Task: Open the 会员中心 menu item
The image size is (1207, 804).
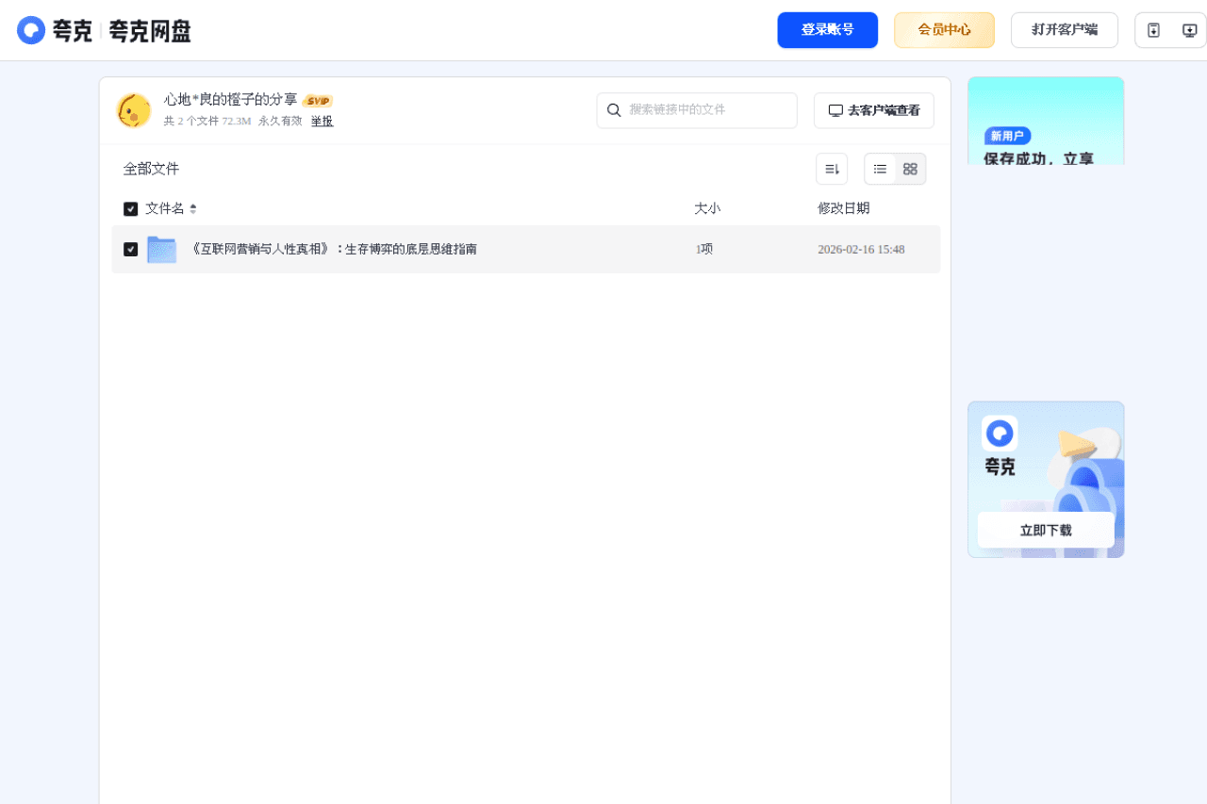Action: [x=944, y=29]
